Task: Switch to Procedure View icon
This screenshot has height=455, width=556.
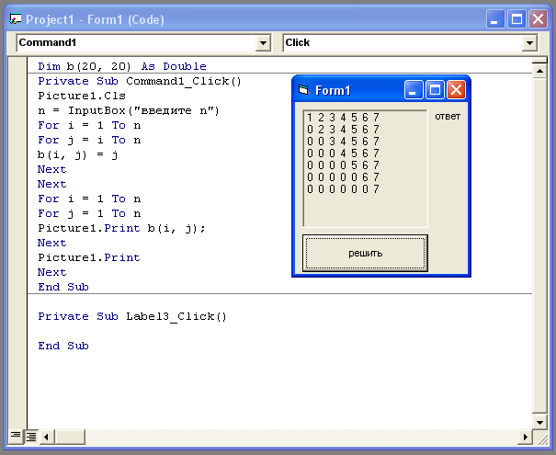Action: tap(16, 436)
